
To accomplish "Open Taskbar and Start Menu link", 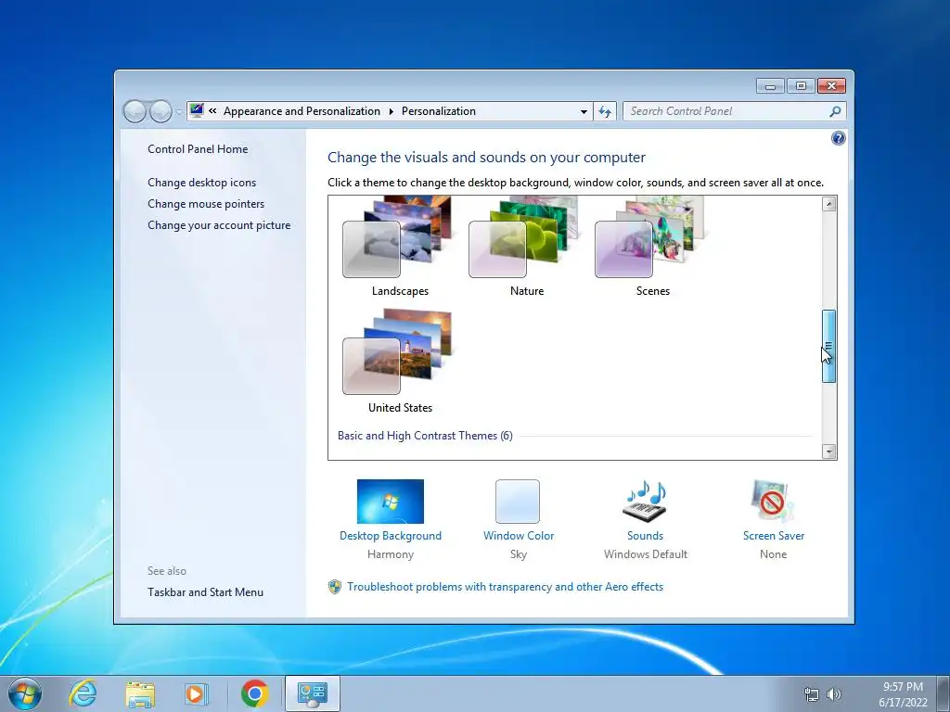I will (x=205, y=592).
